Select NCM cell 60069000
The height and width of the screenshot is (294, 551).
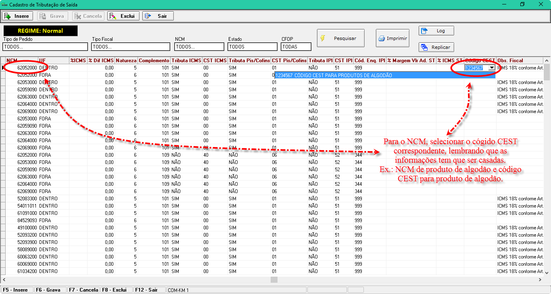click(x=22, y=264)
